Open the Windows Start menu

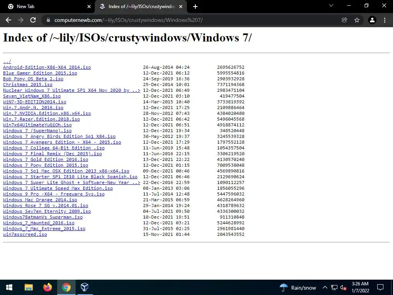(9, 287)
